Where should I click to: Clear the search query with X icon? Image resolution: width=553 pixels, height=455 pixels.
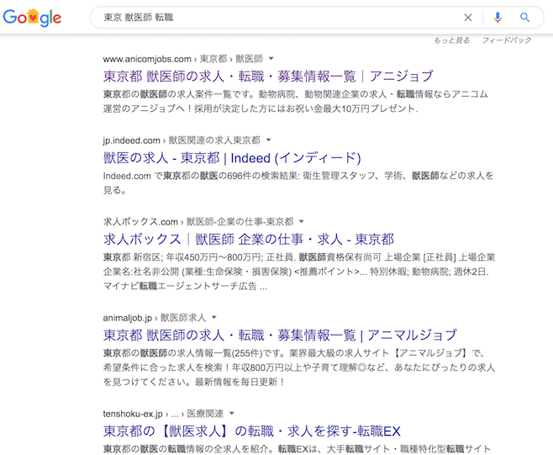click(x=467, y=18)
